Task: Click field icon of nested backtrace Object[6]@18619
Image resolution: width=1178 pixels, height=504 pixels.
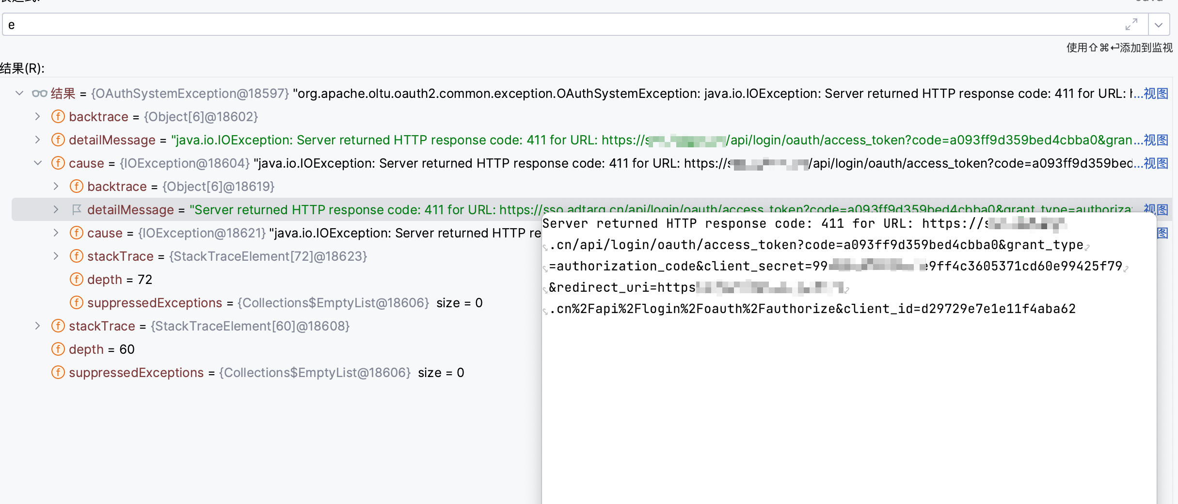Action: tap(76, 186)
